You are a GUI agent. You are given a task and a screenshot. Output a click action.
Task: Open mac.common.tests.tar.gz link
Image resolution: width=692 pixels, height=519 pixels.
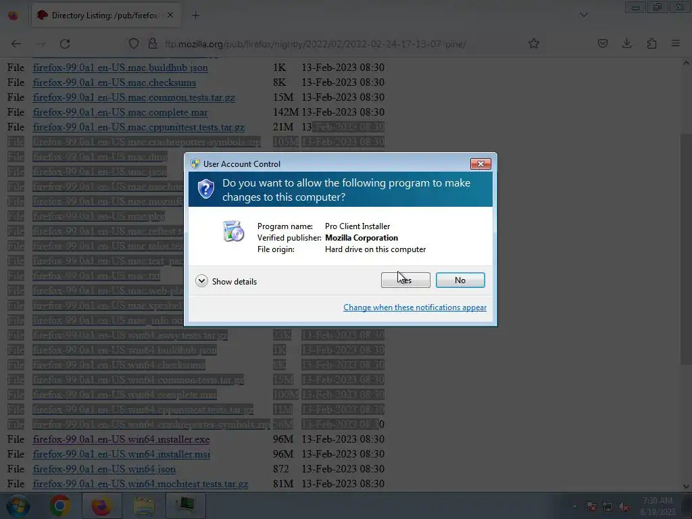click(x=134, y=97)
